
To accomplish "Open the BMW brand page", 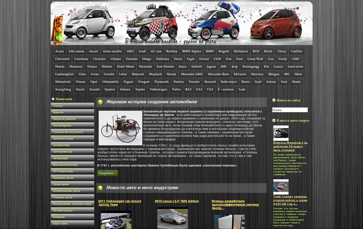I will pyautogui.click(x=210, y=52).
